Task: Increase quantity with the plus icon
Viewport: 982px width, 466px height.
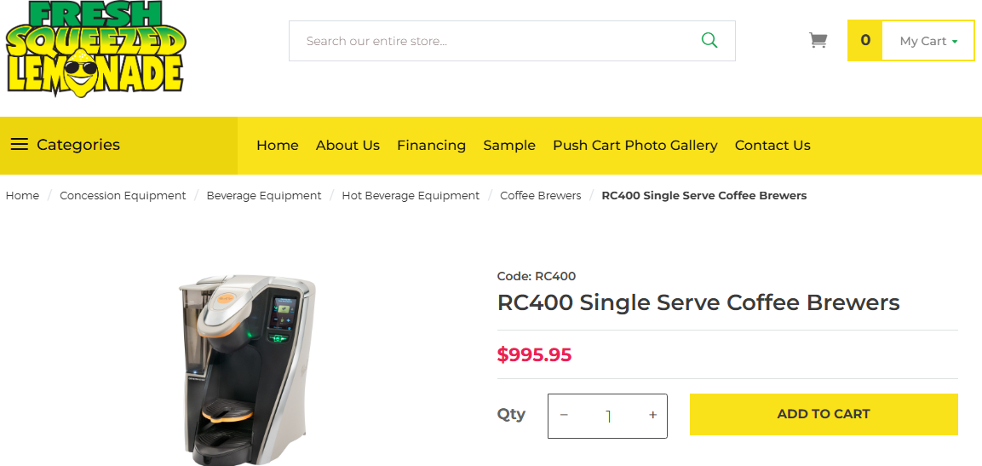Action: point(653,416)
